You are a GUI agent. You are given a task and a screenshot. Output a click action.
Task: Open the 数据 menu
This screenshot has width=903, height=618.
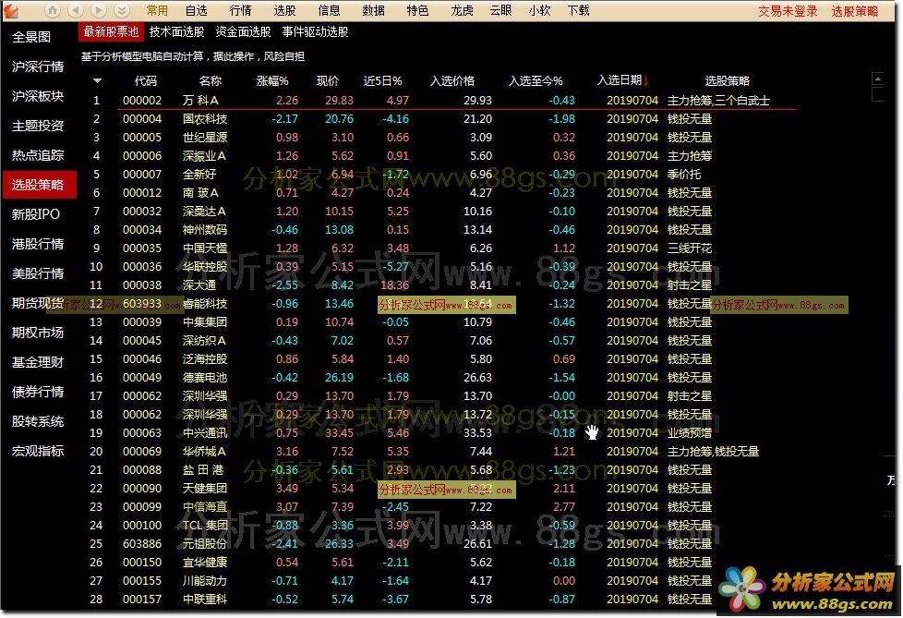(x=373, y=10)
